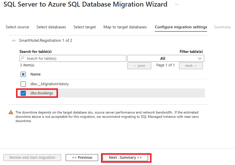Uncheck the dbo.Bookings checkbox

(x=23, y=93)
